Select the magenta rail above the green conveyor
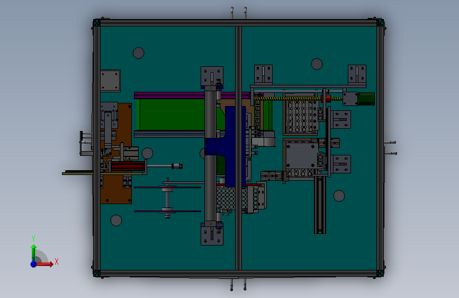The height and width of the screenshot is (298, 459). click(170, 95)
